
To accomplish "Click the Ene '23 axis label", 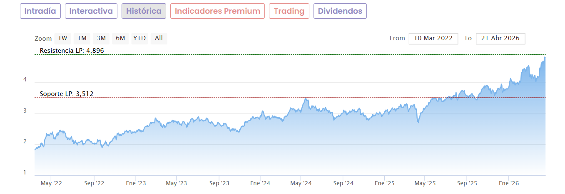I will pyautogui.click(x=136, y=183).
